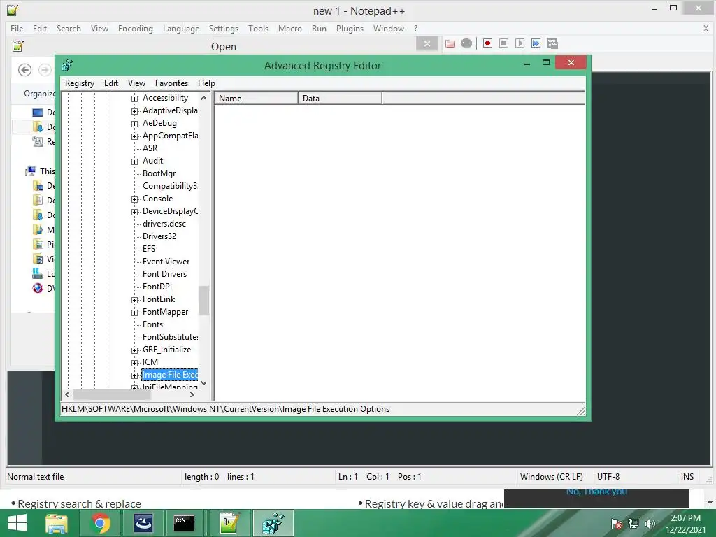Go back in the Open dialog
Image resolution: width=716 pixels, height=537 pixels.
[x=24, y=69]
